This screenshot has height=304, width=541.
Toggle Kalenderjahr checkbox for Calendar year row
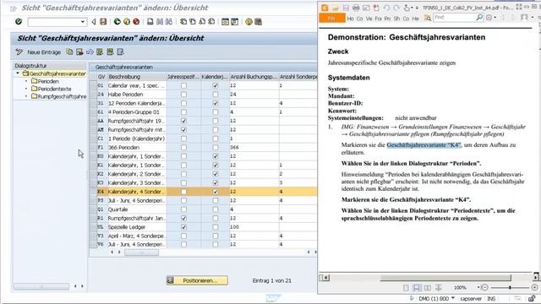pyautogui.click(x=216, y=85)
